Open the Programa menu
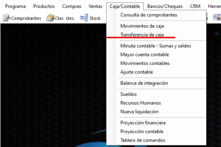 click(x=15, y=6)
